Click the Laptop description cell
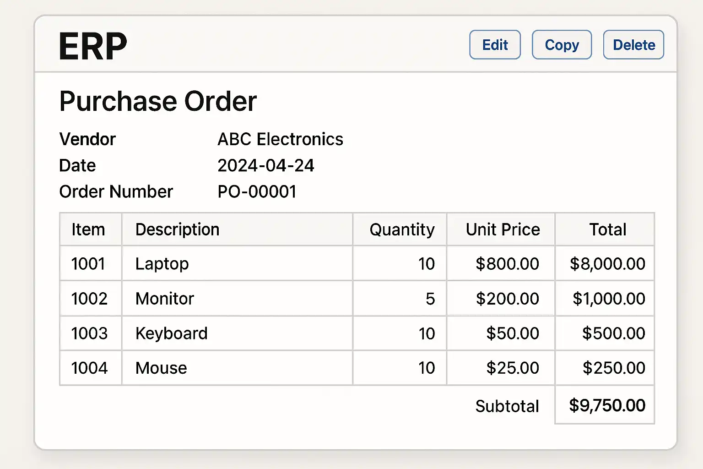The width and height of the screenshot is (703, 469). [162, 264]
